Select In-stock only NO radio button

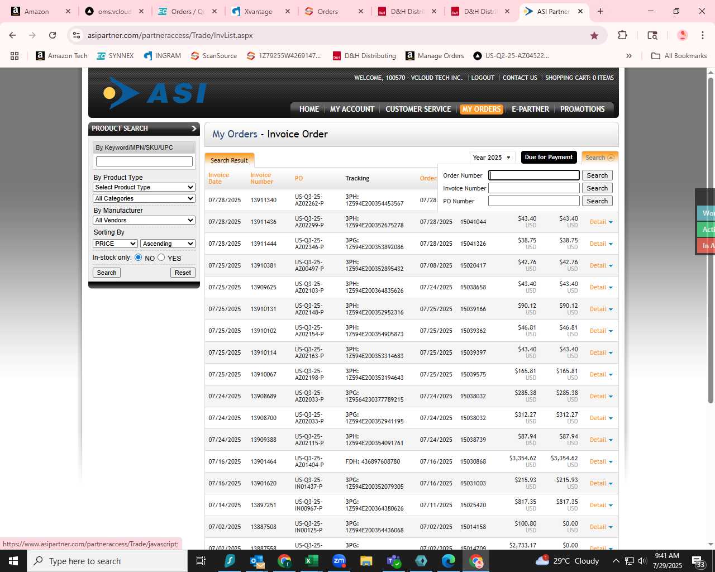coord(139,258)
